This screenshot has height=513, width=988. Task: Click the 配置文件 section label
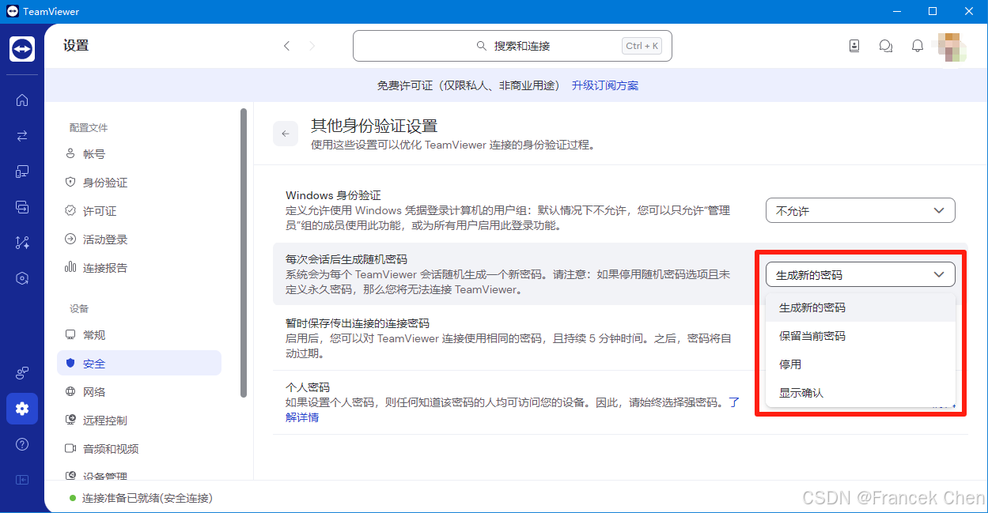(89, 127)
